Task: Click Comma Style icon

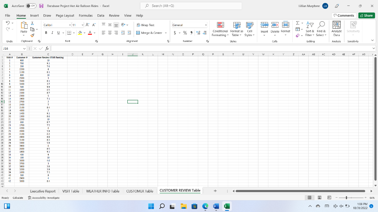Action: 192,33
